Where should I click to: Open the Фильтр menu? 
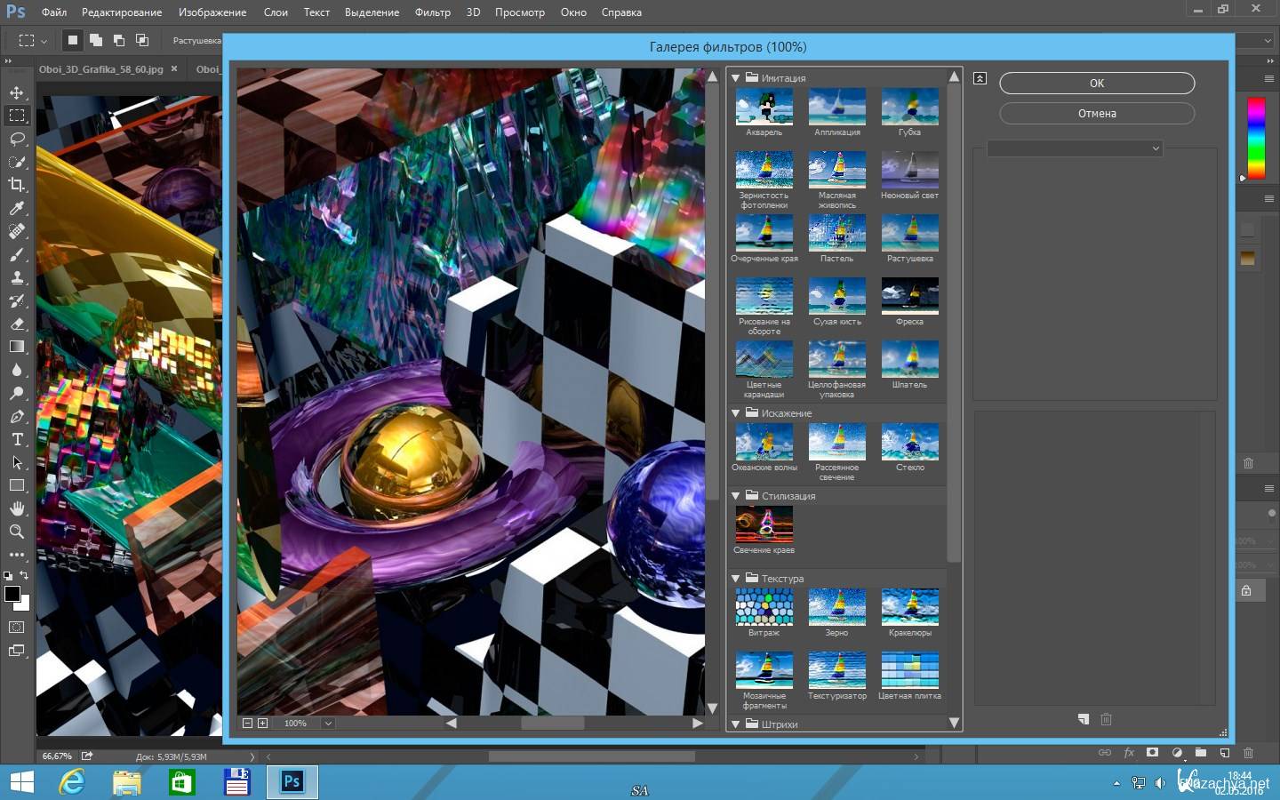click(x=432, y=12)
